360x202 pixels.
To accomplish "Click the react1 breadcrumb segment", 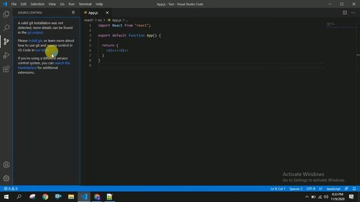I will click(89, 20).
